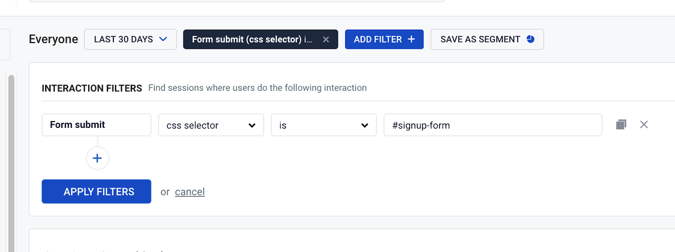Image resolution: width=675 pixels, height=252 pixels.
Task: Click the copy icon beside the signup-form value
Action: coord(620,125)
